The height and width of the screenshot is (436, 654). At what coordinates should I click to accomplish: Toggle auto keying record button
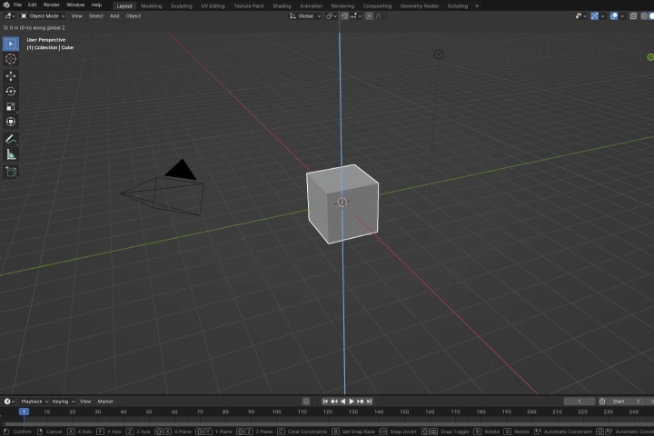(306, 401)
